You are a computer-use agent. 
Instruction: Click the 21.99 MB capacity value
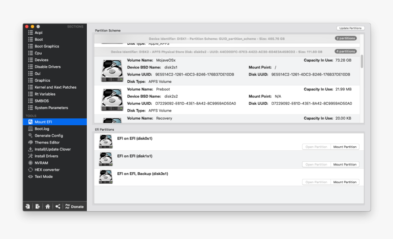click(x=343, y=89)
